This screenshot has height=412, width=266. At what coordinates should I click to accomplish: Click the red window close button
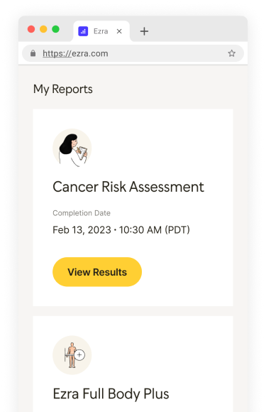point(31,29)
